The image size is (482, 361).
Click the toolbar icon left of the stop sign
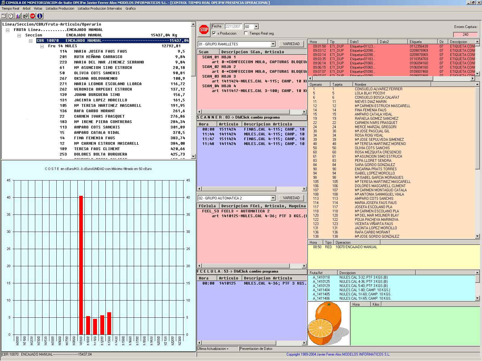(25, 16)
